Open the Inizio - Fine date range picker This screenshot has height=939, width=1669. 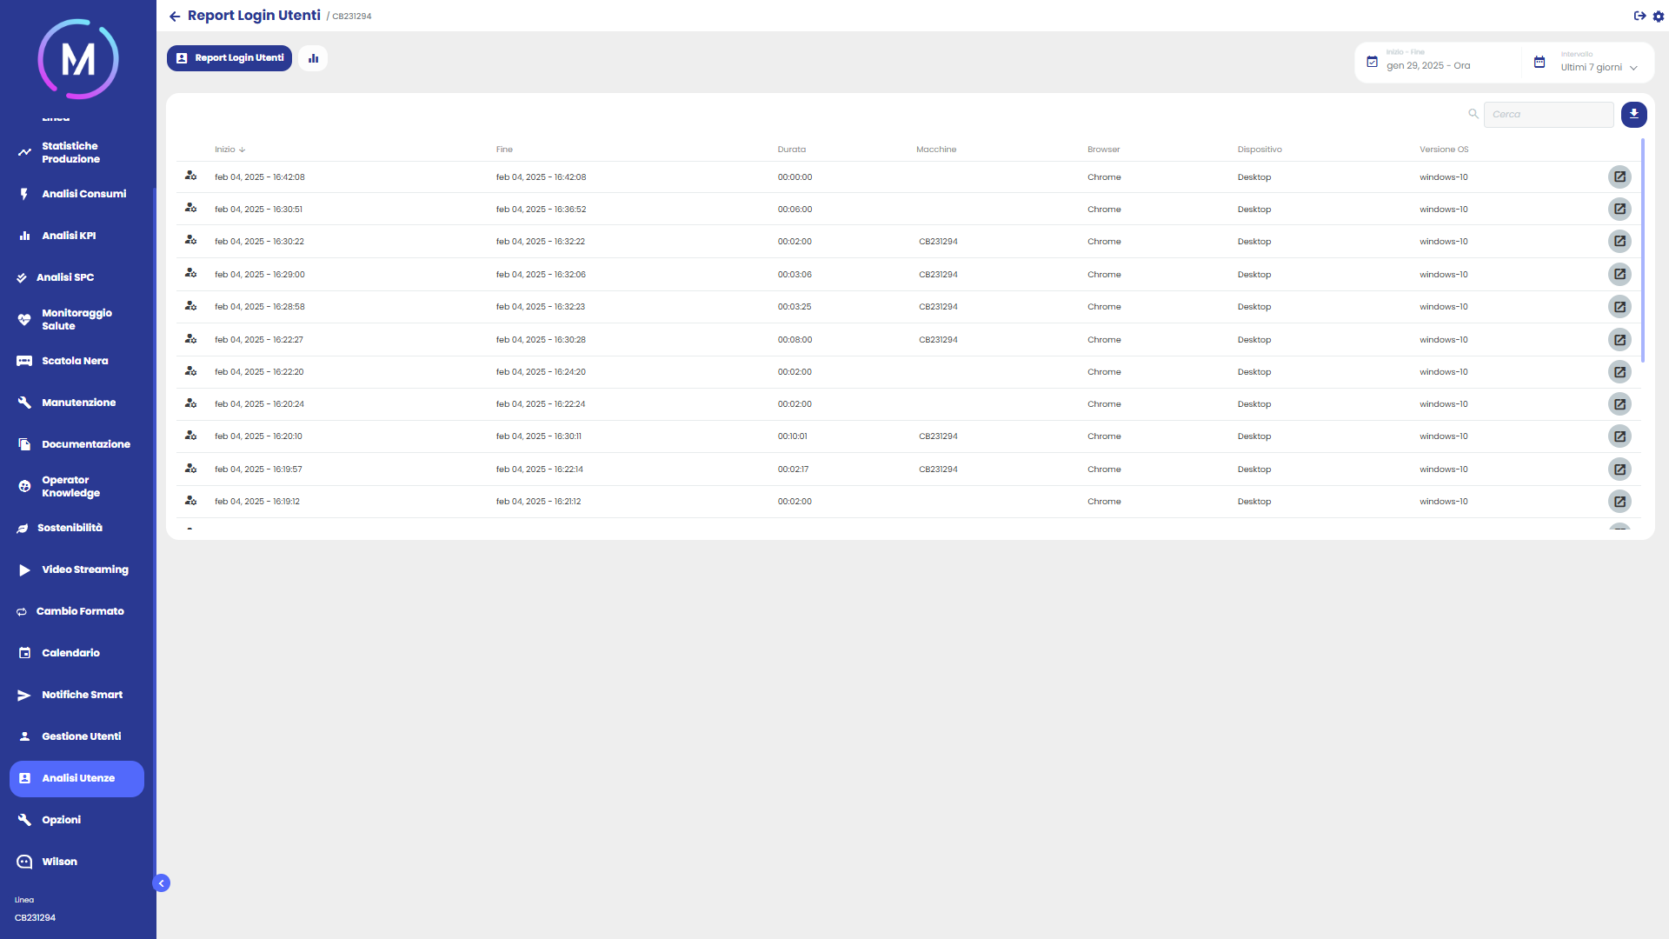point(1428,65)
